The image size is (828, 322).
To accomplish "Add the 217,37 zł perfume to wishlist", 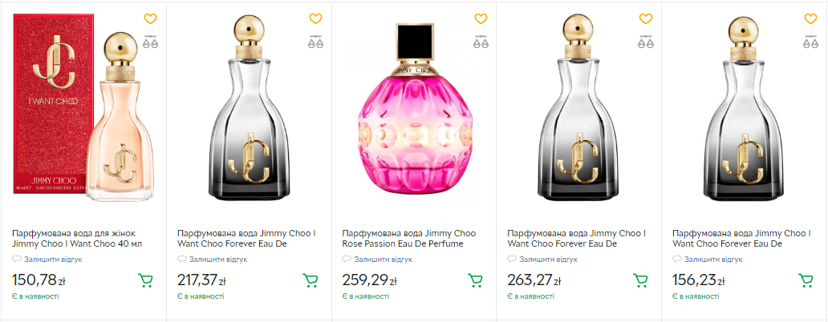I will [315, 18].
